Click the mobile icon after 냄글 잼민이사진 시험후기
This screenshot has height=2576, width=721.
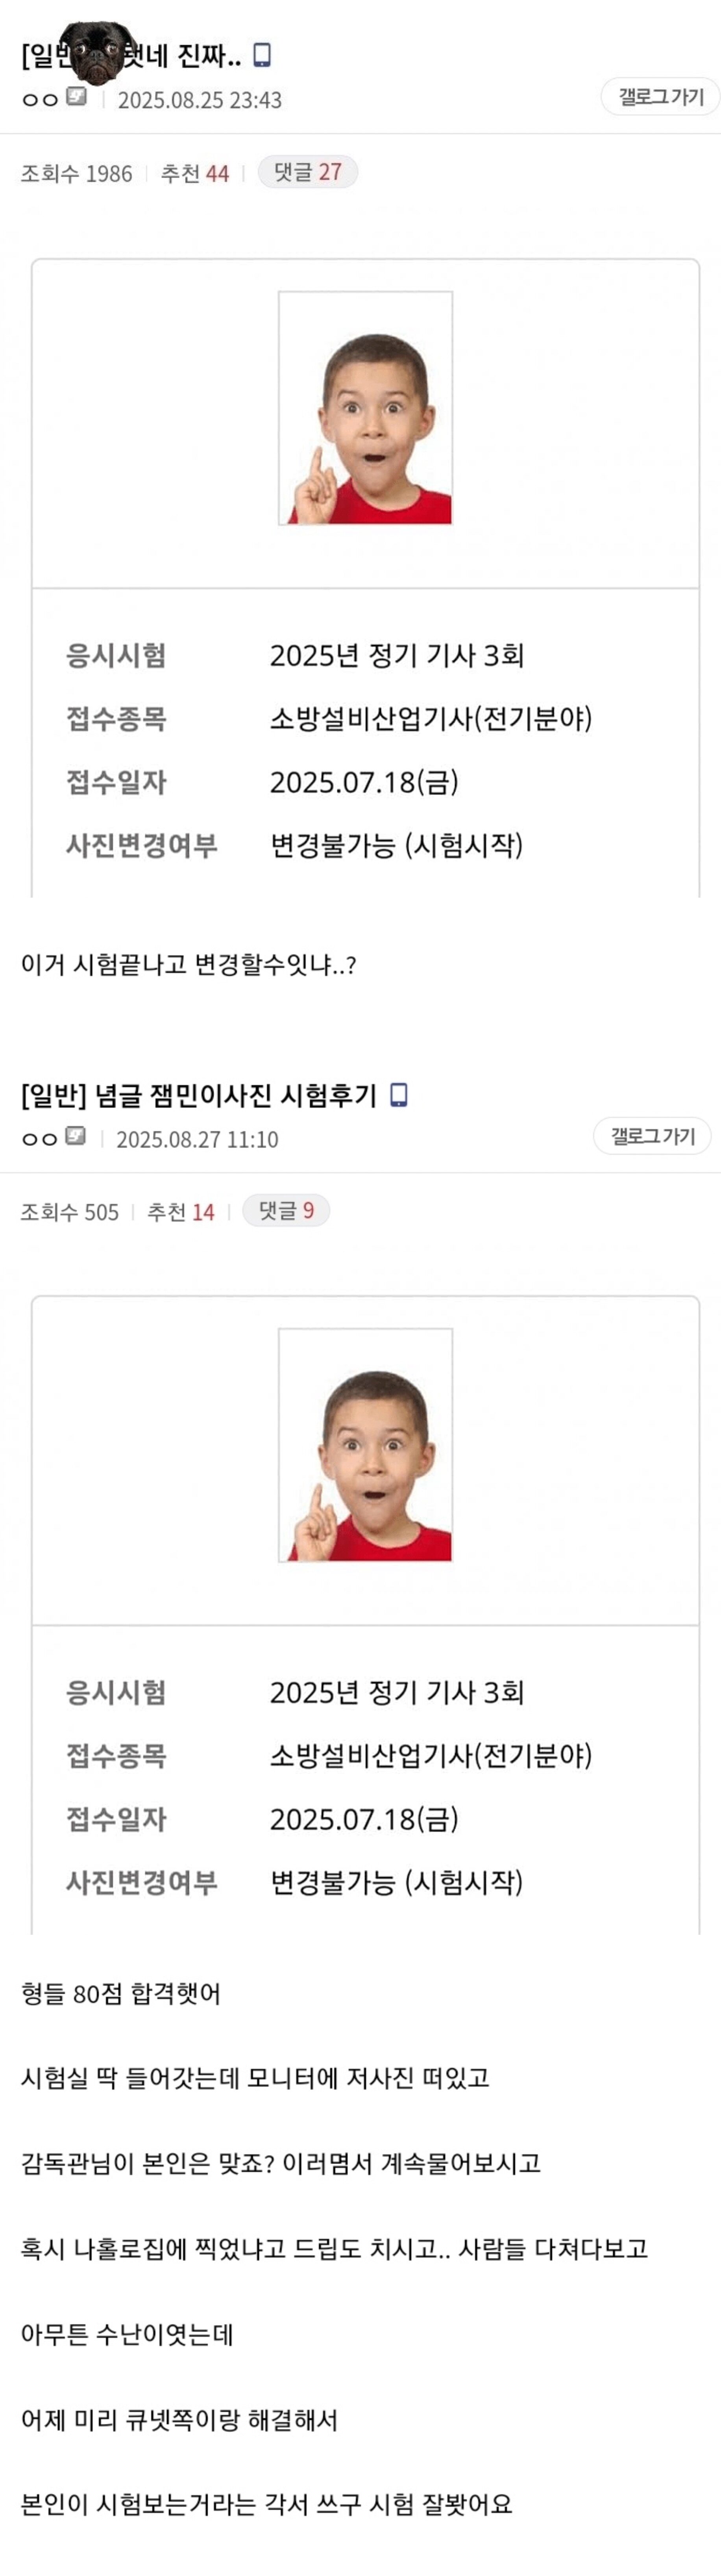(397, 1095)
